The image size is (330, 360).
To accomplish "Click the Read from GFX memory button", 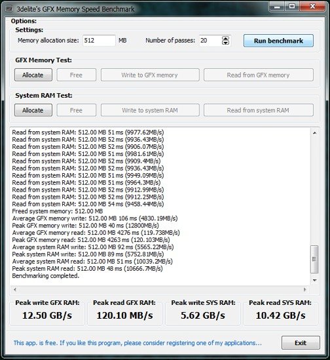I will coord(259,75).
